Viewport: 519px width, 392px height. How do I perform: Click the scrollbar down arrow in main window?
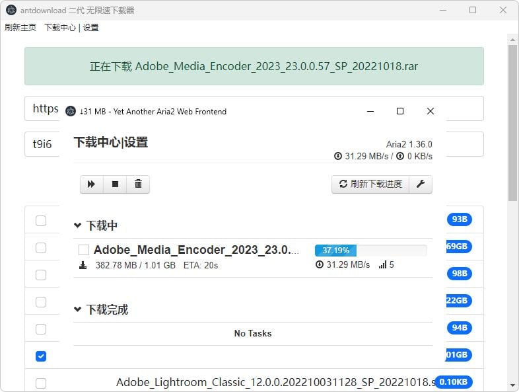click(x=512, y=385)
